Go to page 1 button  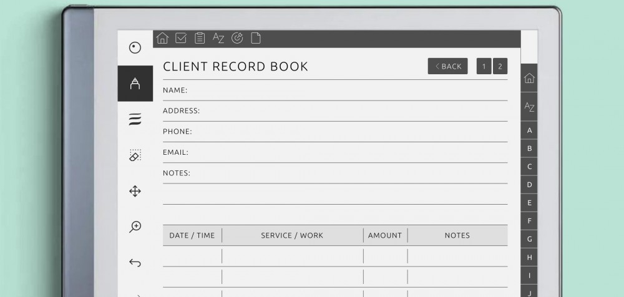pyautogui.click(x=484, y=66)
